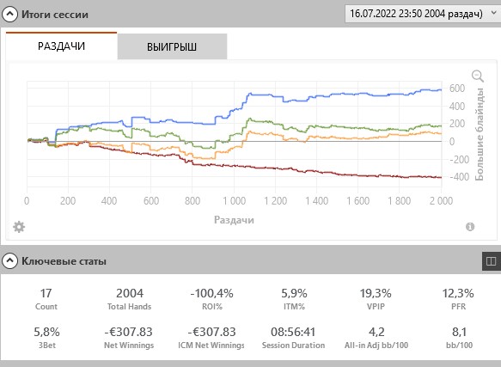Click the Session Duration stat

coord(293,337)
